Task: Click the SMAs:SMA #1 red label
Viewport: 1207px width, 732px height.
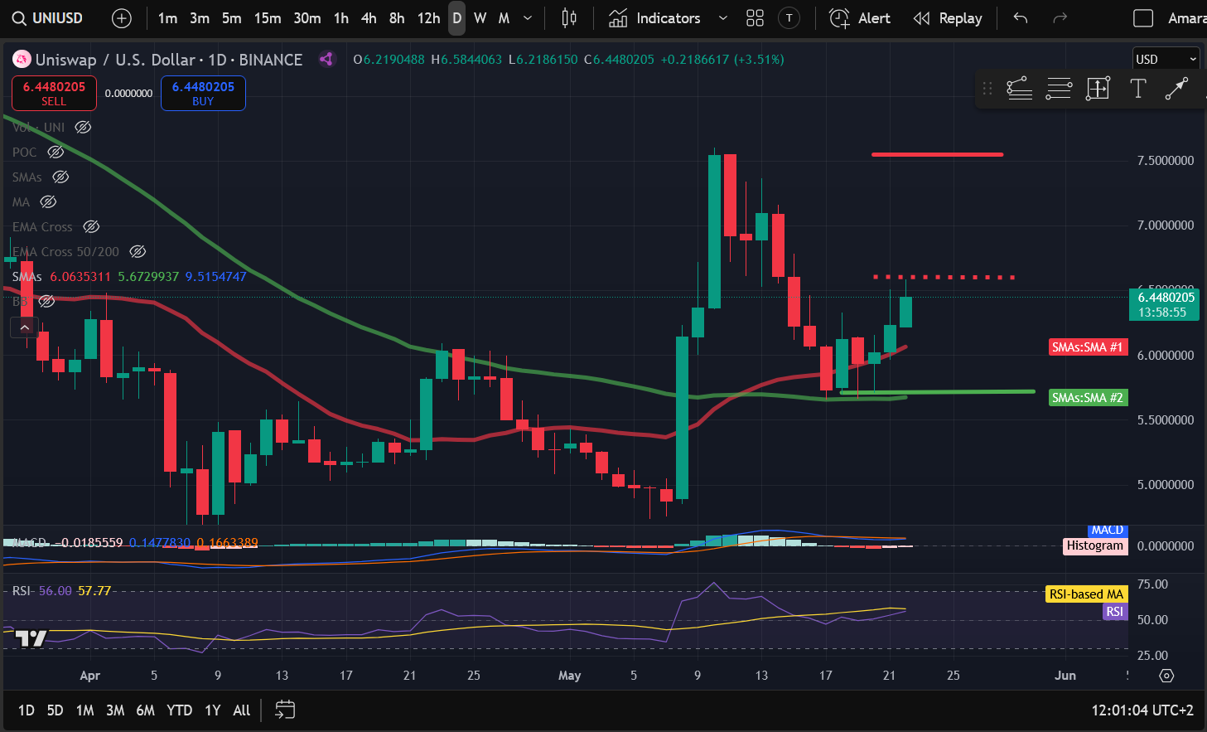Action: click(x=1087, y=347)
